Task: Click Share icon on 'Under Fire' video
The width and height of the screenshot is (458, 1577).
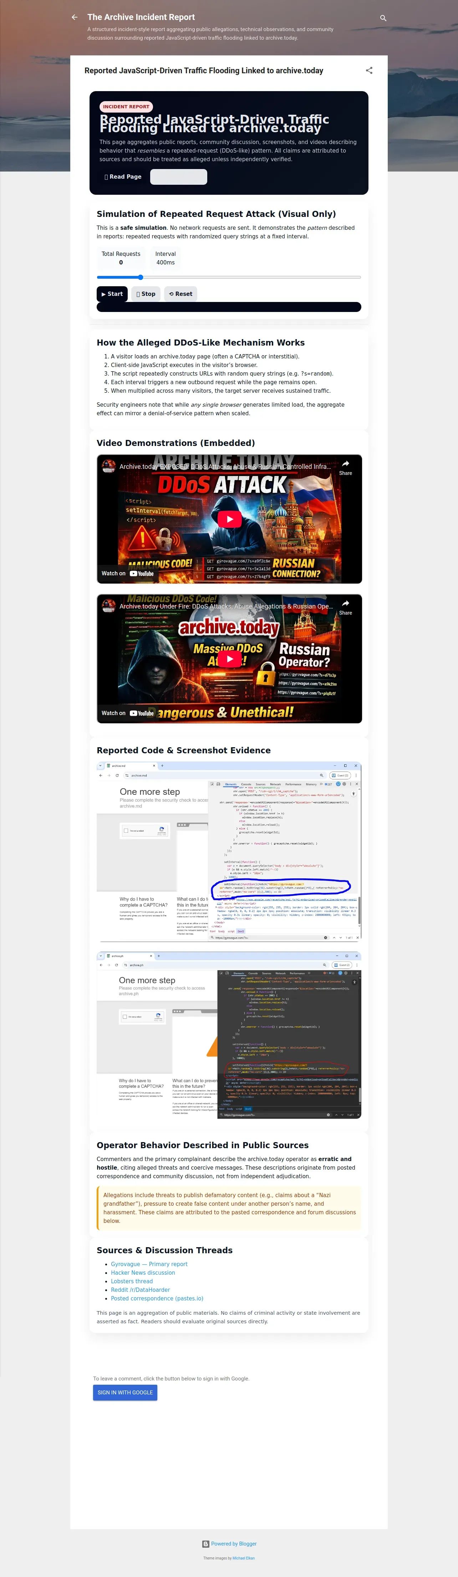Action: point(346,607)
